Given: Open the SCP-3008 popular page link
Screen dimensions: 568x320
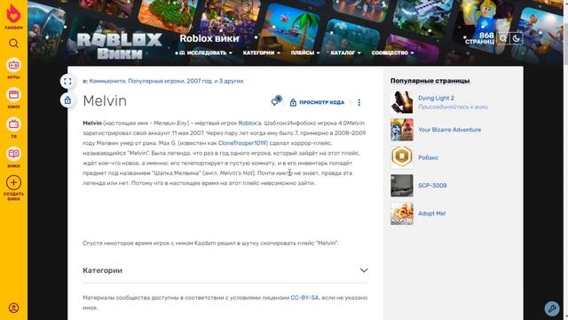Looking at the screenshot, I should tap(432, 186).
